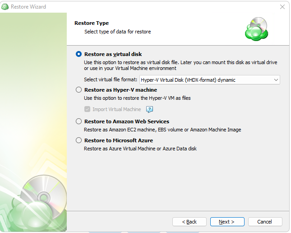
Task: Click the Restore Wizard title text
Action: pyautogui.click(x=28, y=7)
